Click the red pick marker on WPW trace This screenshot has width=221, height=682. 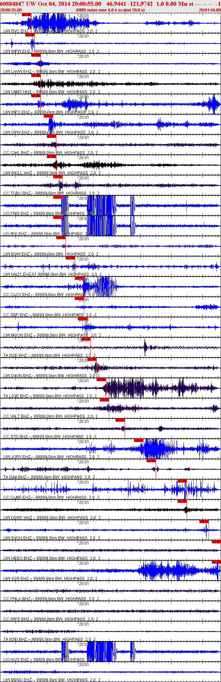pyautogui.click(x=30, y=35)
